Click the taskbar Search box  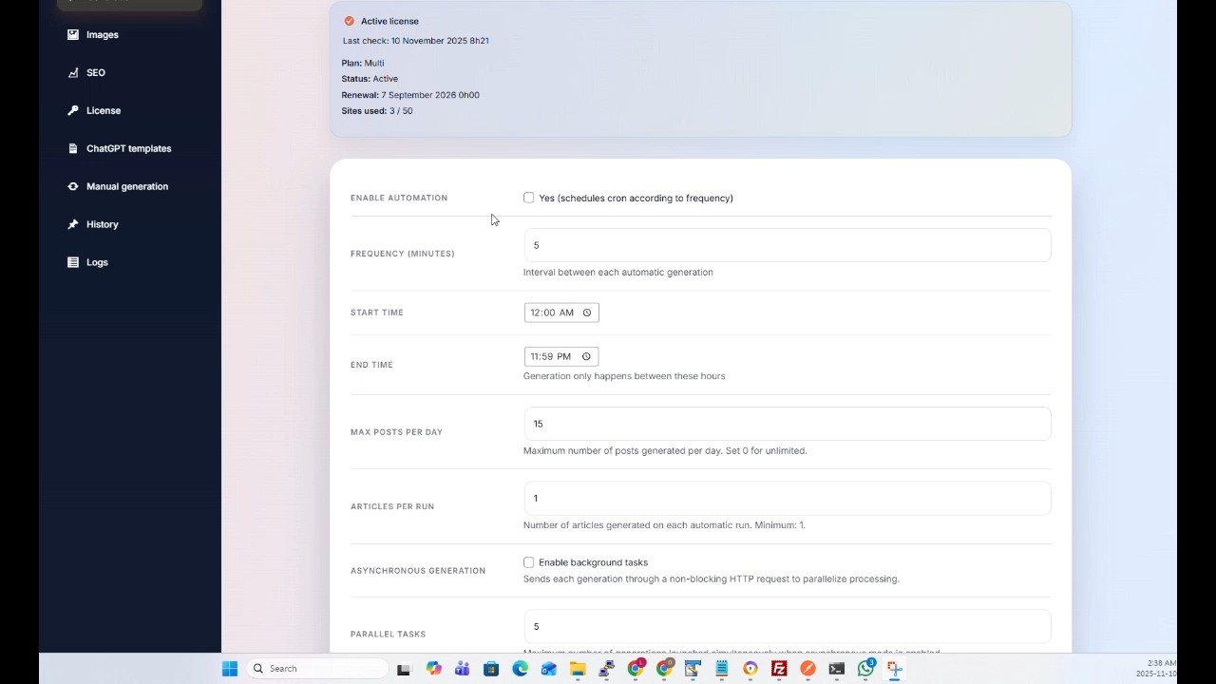(318, 668)
